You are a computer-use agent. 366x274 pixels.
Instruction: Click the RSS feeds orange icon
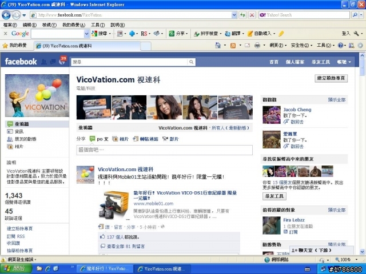click(233, 46)
